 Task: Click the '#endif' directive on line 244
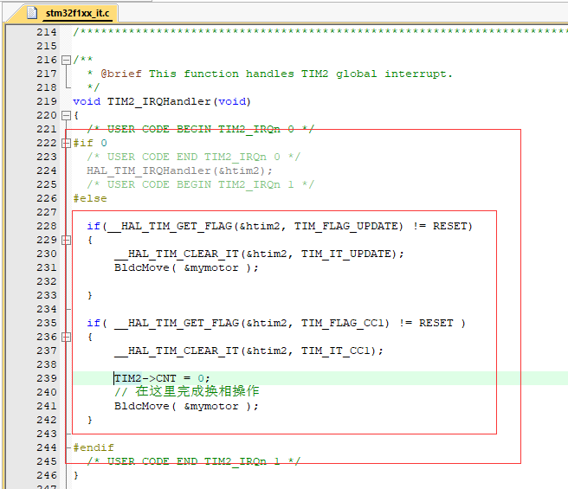pyautogui.click(x=94, y=447)
